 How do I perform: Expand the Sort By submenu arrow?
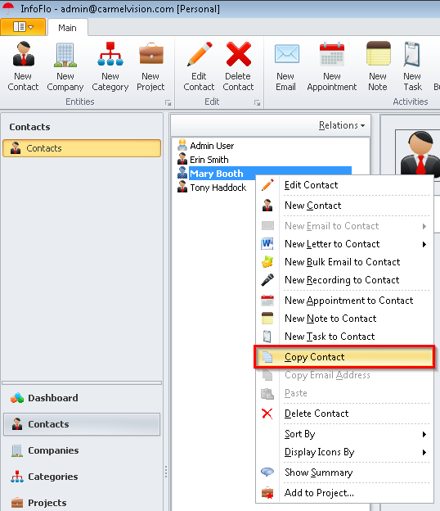(424, 434)
